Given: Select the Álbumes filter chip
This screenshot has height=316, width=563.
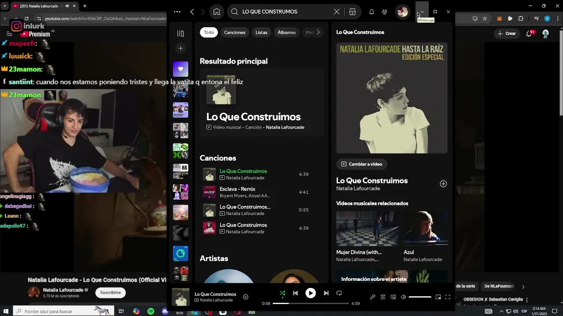Looking at the screenshot, I should [286, 32].
